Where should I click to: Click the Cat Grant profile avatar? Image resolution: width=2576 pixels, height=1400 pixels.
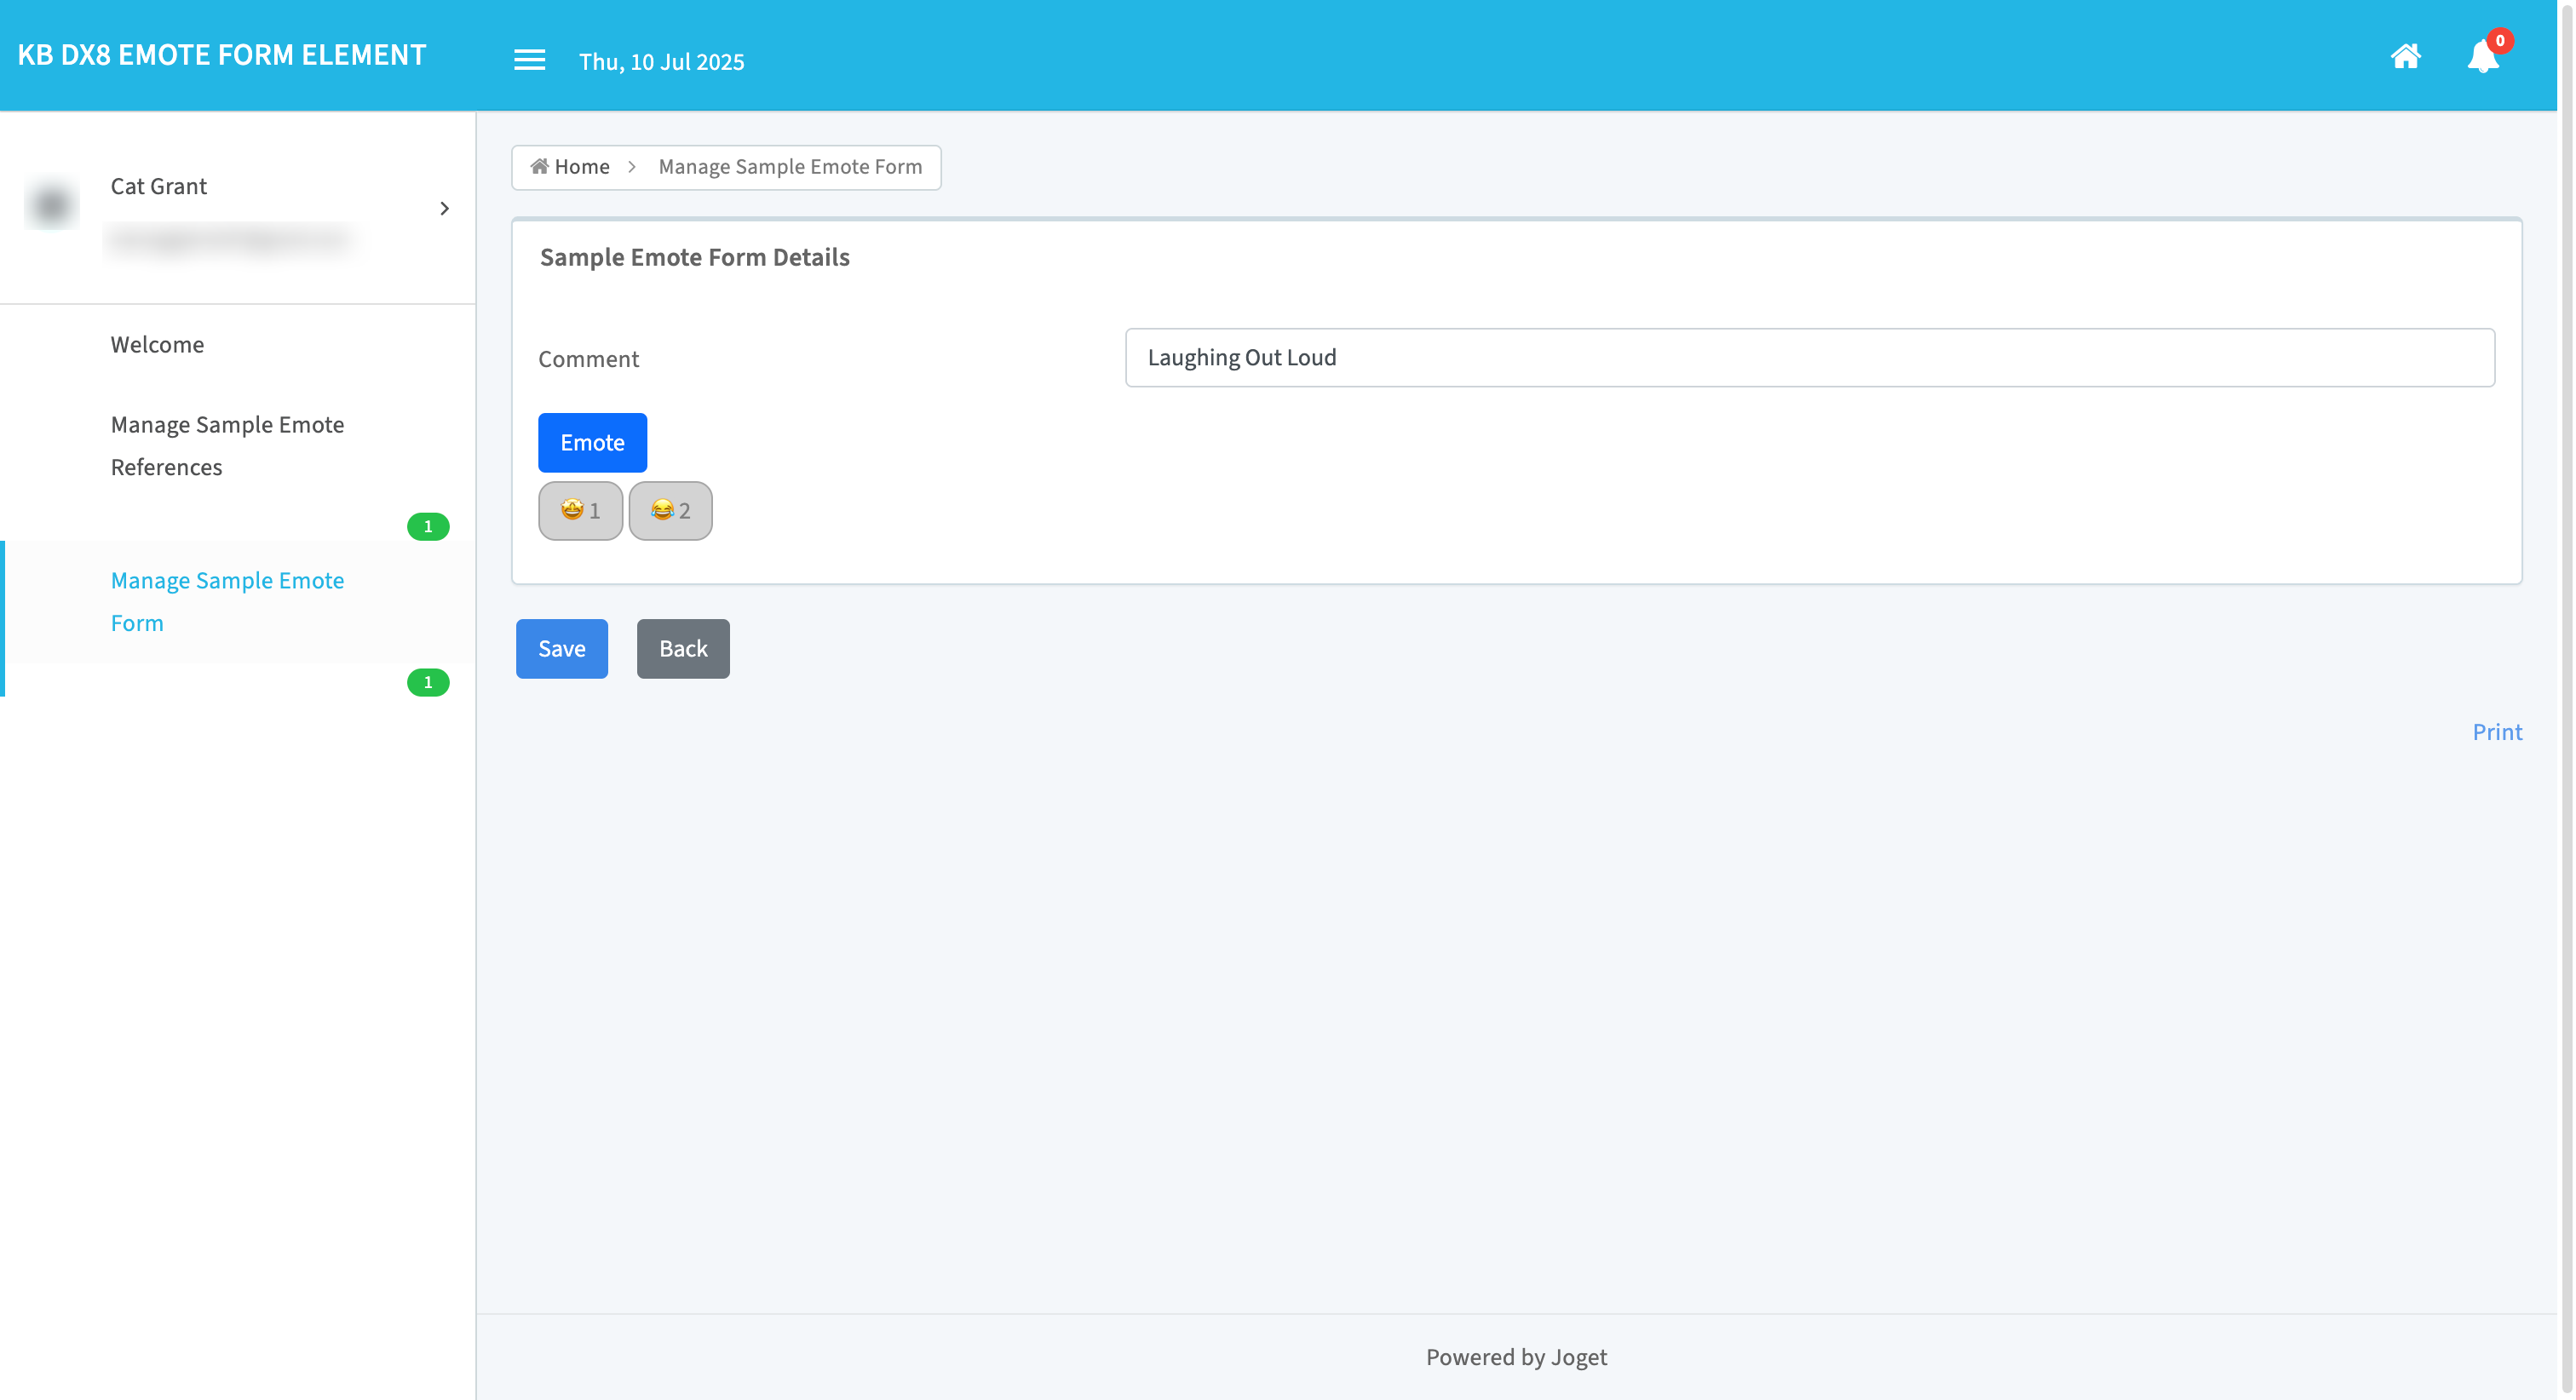[52, 204]
